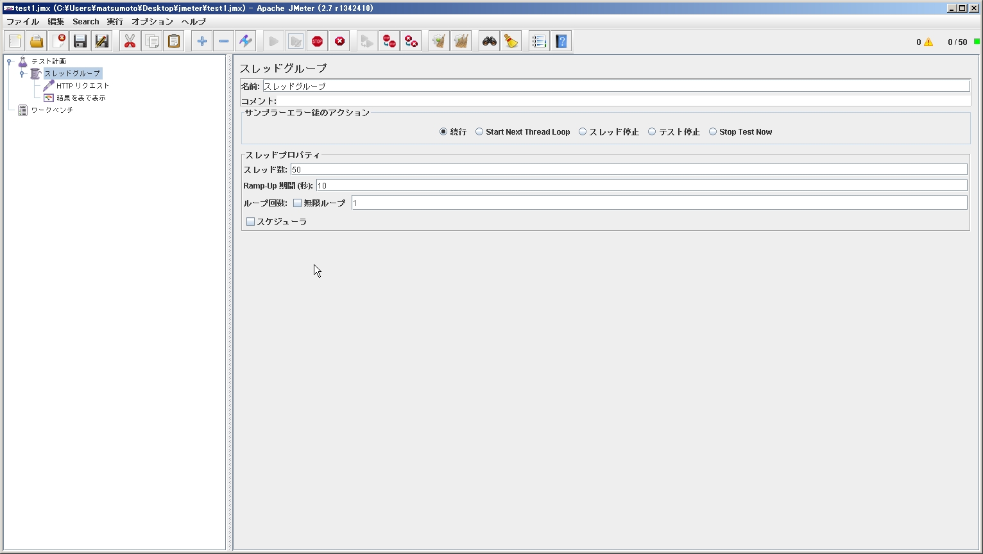Open Help with question mark icon
The width and height of the screenshot is (983, 554).
click(561, 41)
